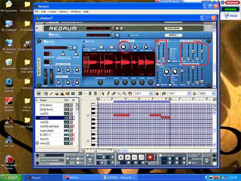Click the tempo stepper arrows
The width and height of the screenshot is (241, 181).
click(104, 158)
